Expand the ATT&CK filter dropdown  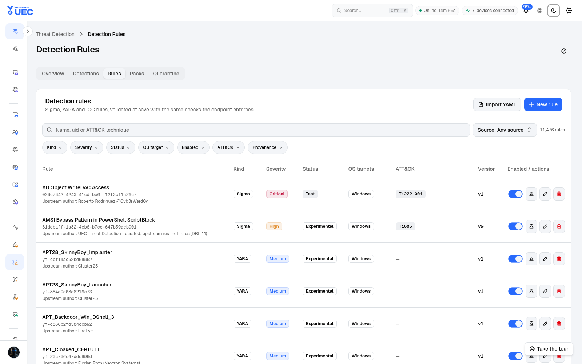pyautogui.click(x=228, y=147)
